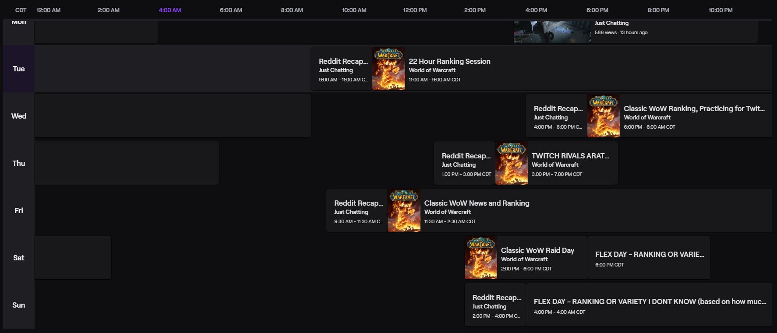
Task: Click Just Chatting under Sunday's Reddit Recap
Action: tap(489, 306)
